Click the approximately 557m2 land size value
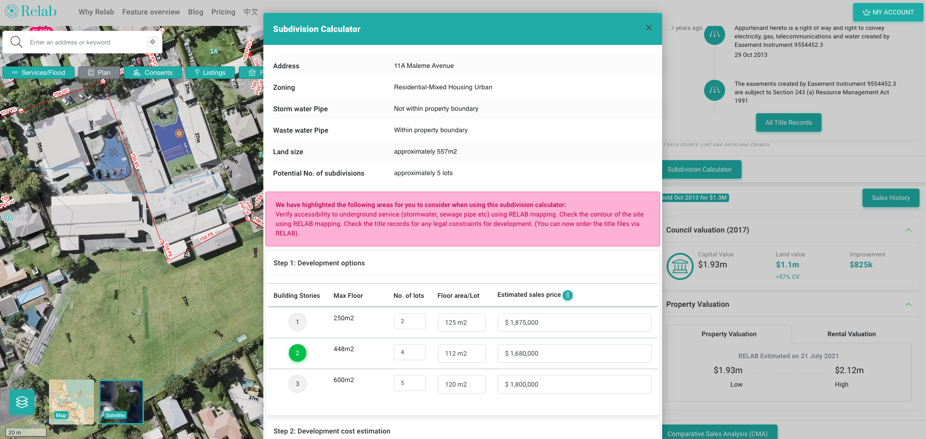Screen dimensions: 926x439 pos(425,152)
